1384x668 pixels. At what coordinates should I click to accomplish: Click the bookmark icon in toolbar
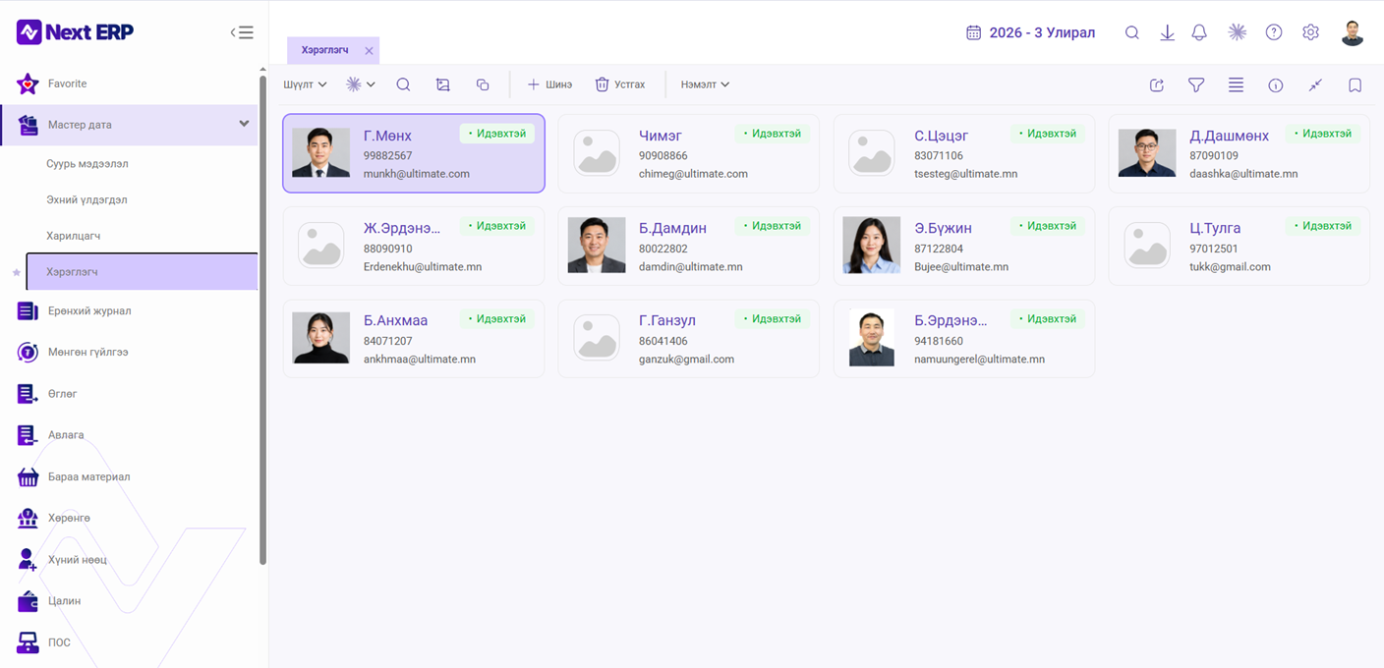tap(1355, 85)
